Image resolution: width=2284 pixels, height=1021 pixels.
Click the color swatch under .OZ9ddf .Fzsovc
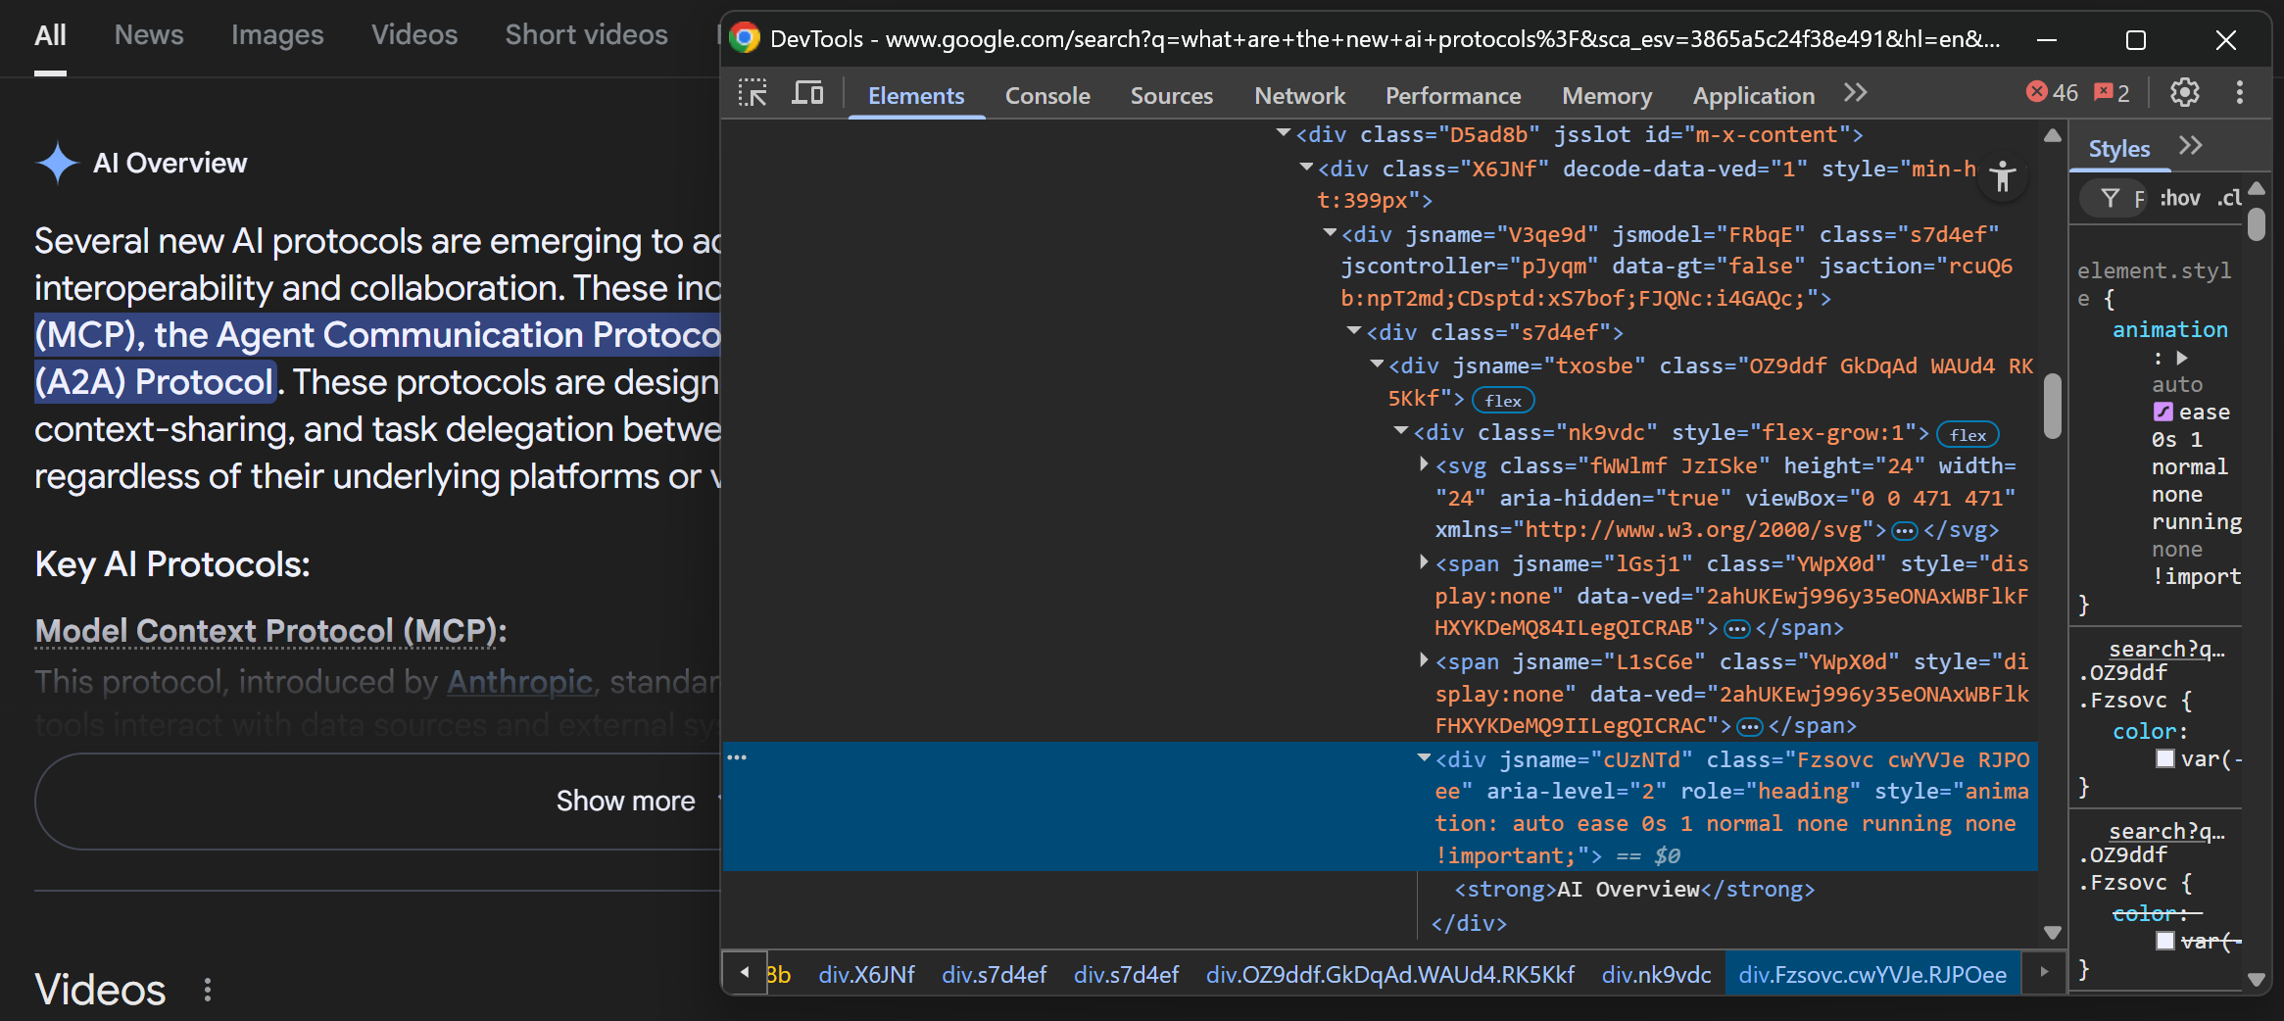[2165, 758]
